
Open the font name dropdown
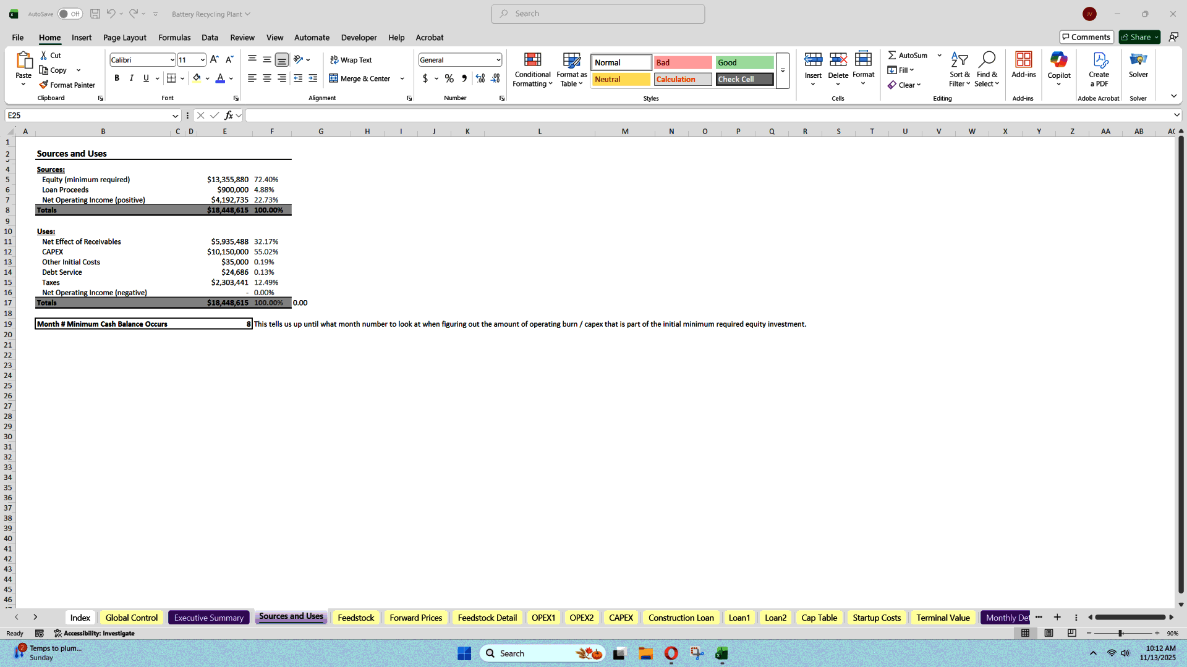[x=171, y=59]
